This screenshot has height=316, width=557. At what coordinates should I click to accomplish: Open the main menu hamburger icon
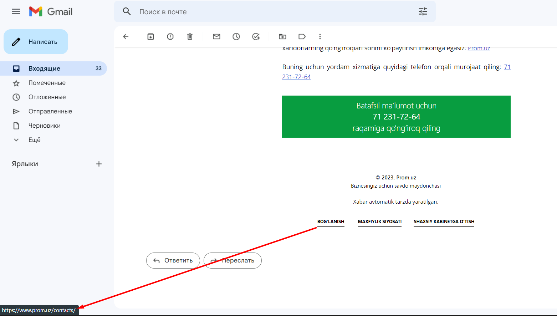(16, 11)
